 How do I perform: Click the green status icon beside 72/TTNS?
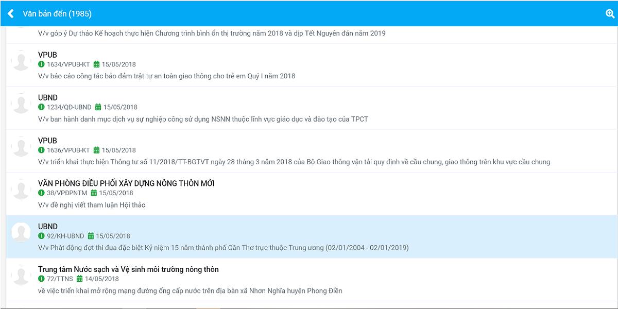click(41, 279)
